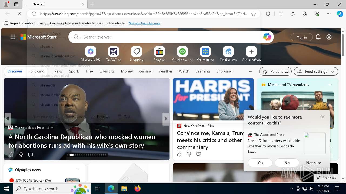Click Import favorites in favorites bar
This screenshot has width=346, height=194.
[x=18, y=23]
